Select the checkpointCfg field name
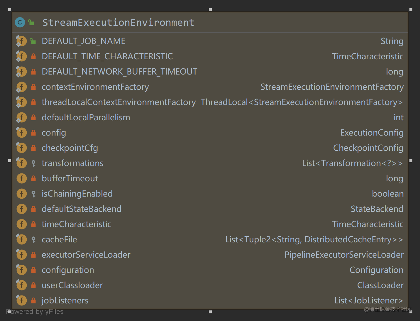 pos(70,148)
